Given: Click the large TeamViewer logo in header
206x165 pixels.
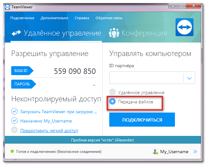Looking at the screenshot, I should click(185, 27).
